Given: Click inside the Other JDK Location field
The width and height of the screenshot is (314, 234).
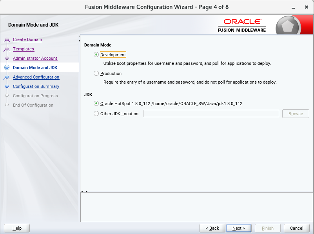Looking at the screenshot, I should [x=211, y=113].
